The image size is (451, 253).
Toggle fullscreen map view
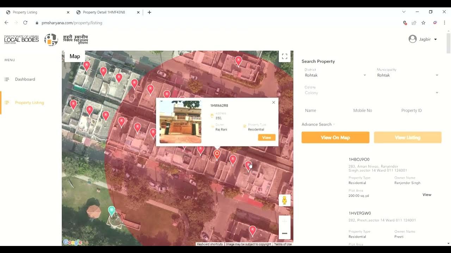click(x=285, y=56)
